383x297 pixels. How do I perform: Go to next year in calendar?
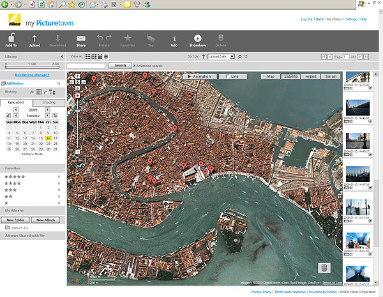click(48, 110)
